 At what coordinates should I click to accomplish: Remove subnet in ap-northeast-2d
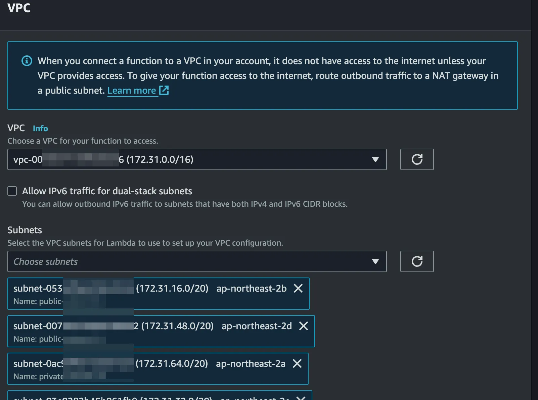(x=304, y=326)
